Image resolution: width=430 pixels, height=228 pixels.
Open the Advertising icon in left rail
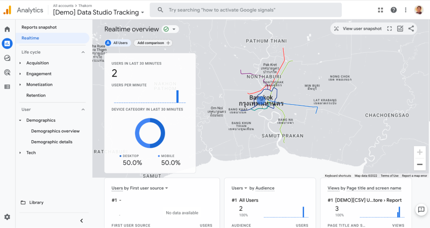pos(7,73)
